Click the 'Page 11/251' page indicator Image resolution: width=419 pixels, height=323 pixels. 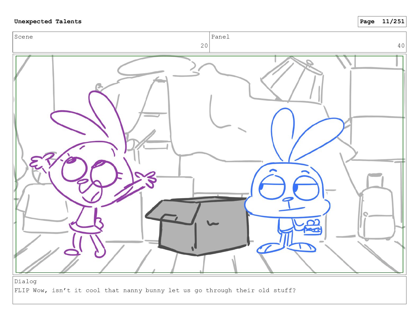click(x=382, y=22)
